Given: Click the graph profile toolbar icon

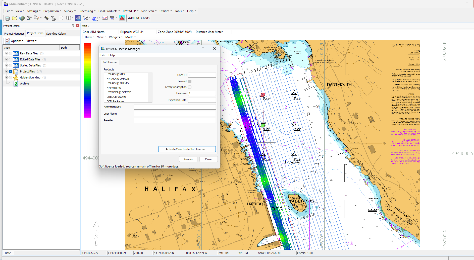Looking at the screenshot, I should point(105,18).
